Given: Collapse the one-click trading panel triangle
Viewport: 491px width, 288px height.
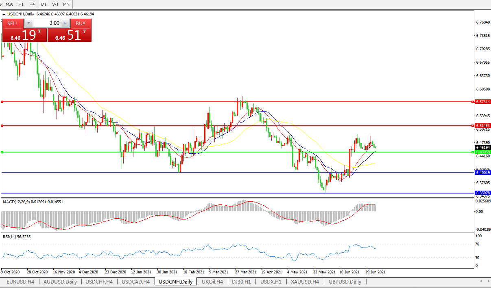Looking at the screenshot, I should click(x=4, y=14).
